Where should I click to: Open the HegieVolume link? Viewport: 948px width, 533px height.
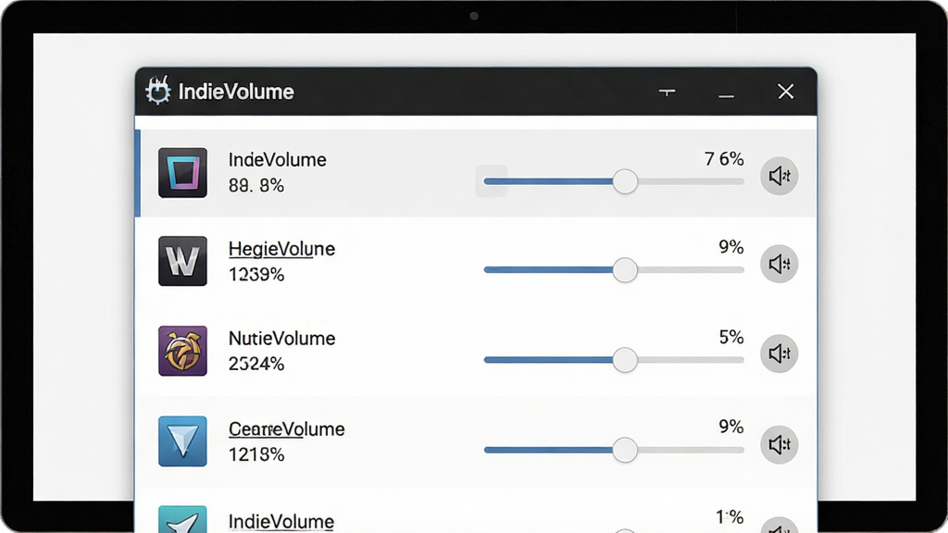pos(281,249)
